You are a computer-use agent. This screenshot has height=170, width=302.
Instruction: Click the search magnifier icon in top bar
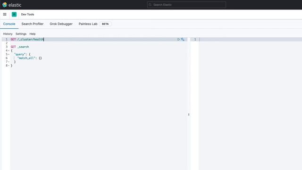pos(150,5)
